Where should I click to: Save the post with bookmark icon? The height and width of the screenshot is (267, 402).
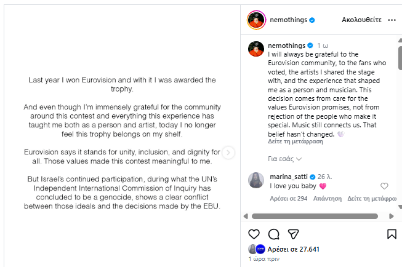coord(392,234)
